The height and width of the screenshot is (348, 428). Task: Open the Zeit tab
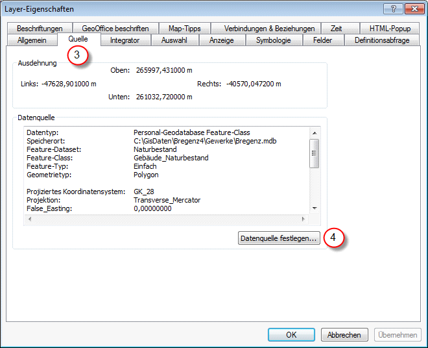click(336, 29)
